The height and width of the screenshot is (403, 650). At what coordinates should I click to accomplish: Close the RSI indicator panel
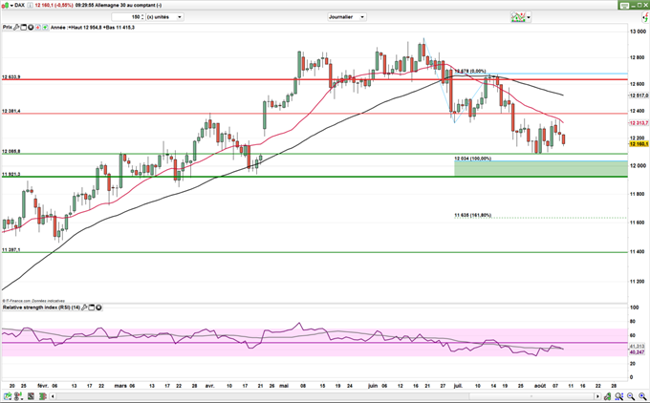click(x=98, y=308)
